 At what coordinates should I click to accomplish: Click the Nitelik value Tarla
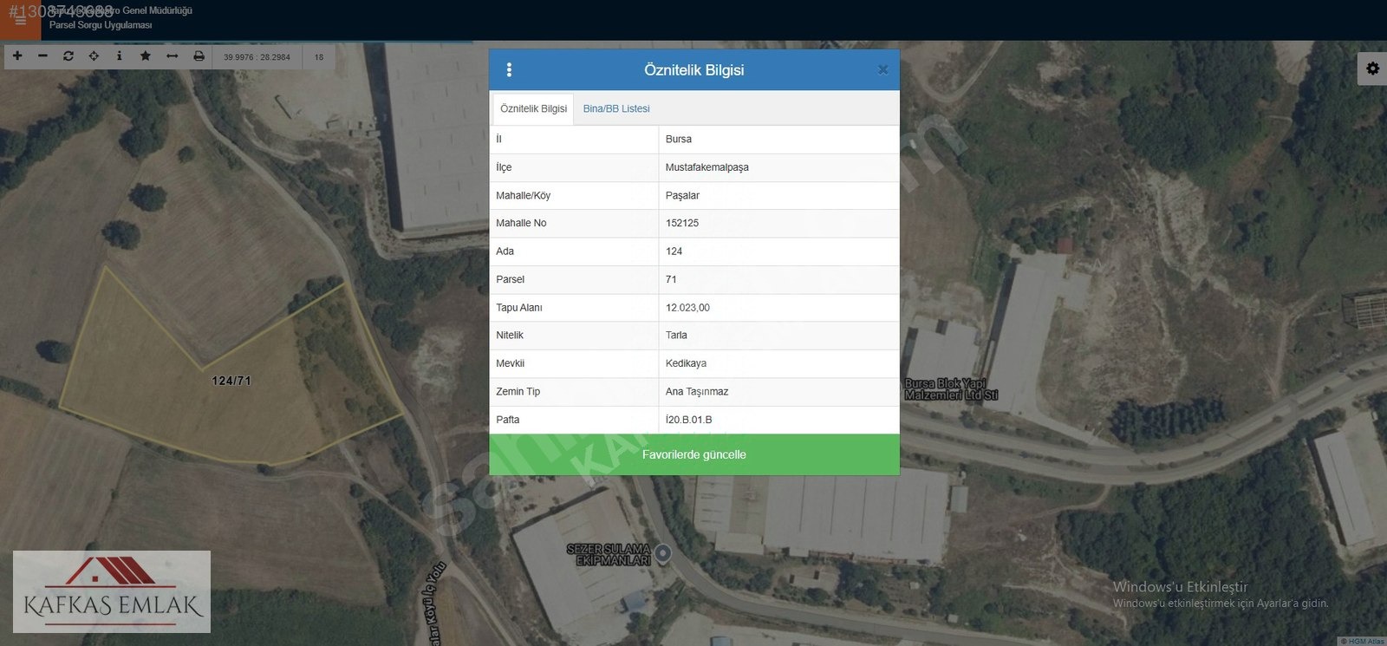click(676, 336)
